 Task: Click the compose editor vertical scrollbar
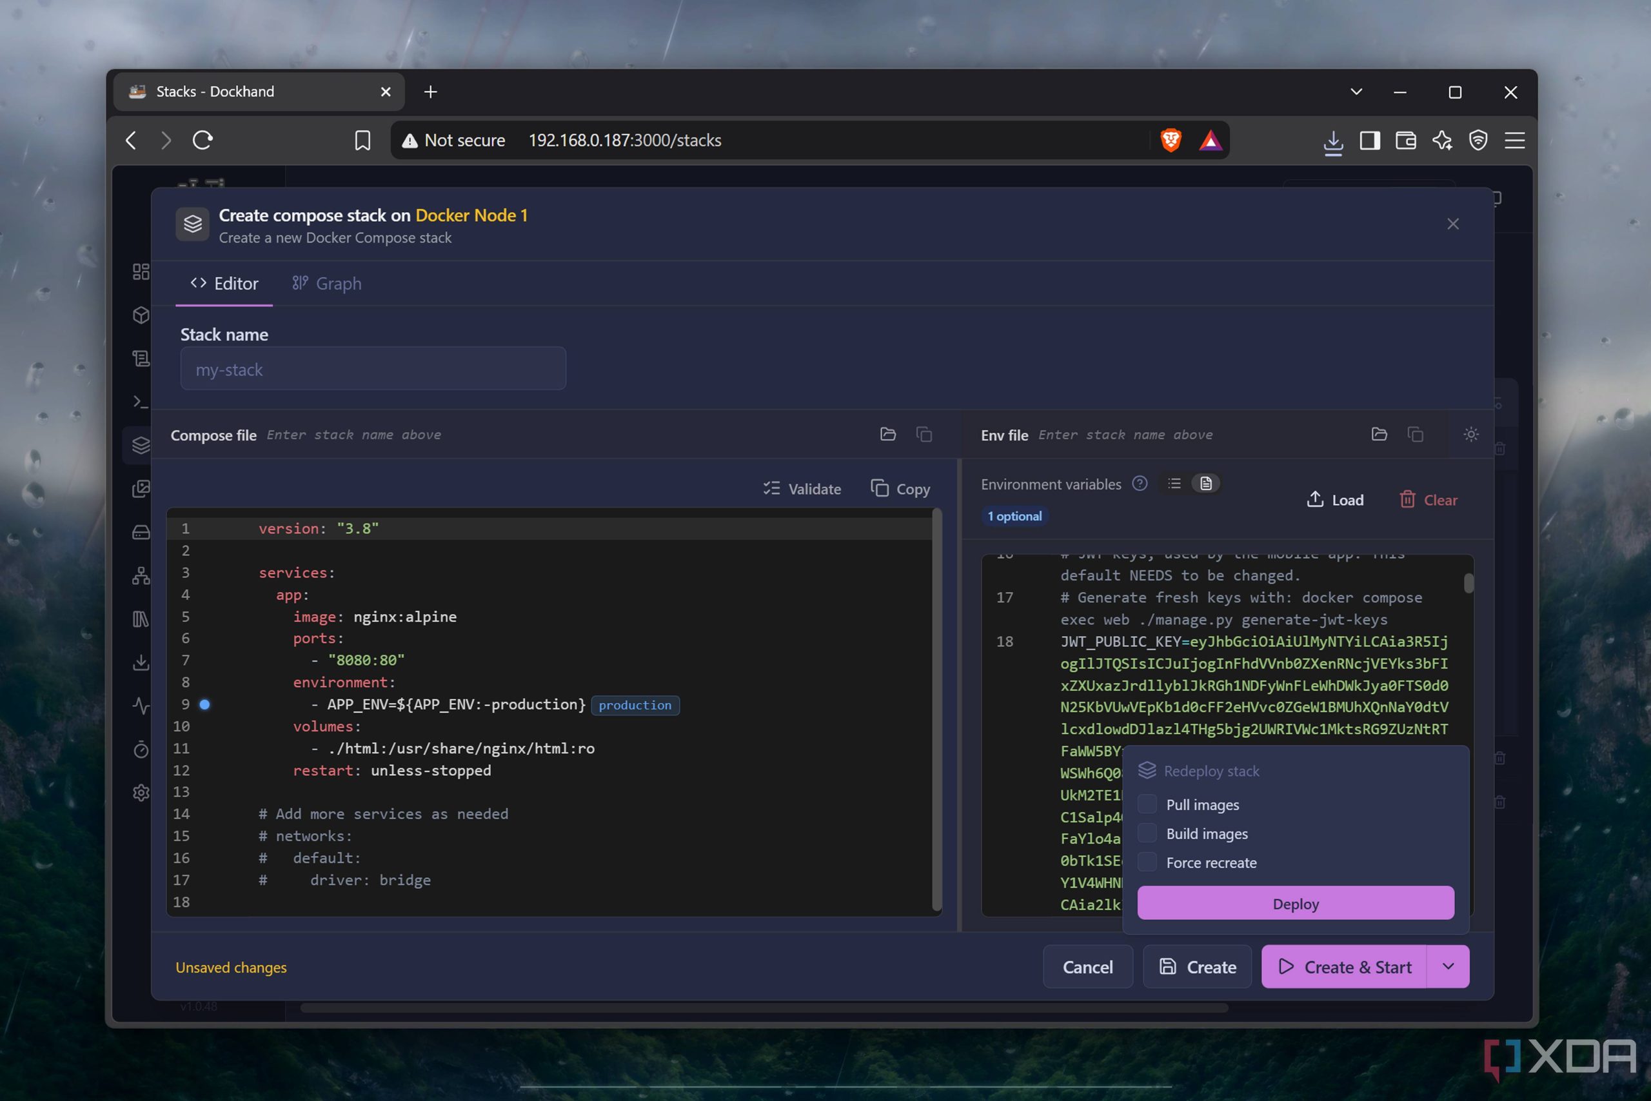pyautogui.click(x=936, y=711)
